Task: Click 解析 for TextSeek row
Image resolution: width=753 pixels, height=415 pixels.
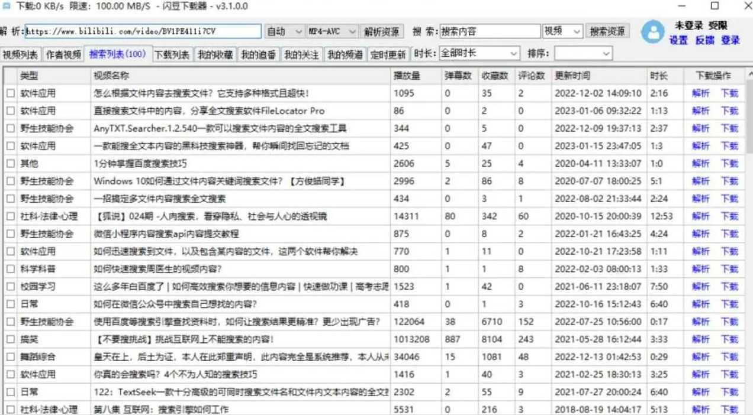Action: tap(700, 392)
